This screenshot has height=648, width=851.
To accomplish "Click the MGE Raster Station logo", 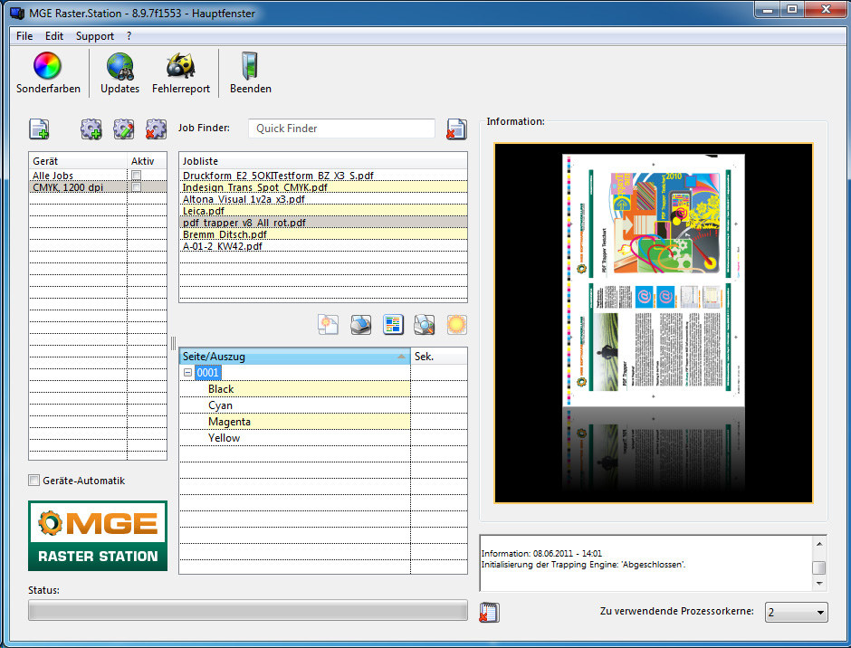I will click(x=98, y=536).
